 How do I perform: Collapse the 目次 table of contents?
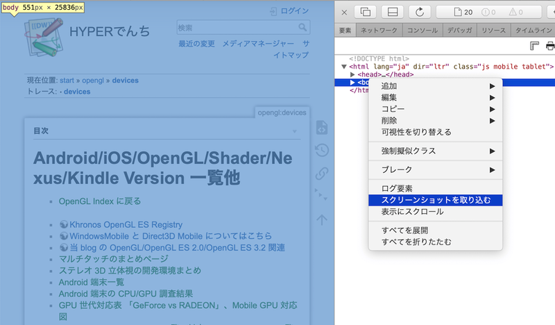click(x=294, y=131)
